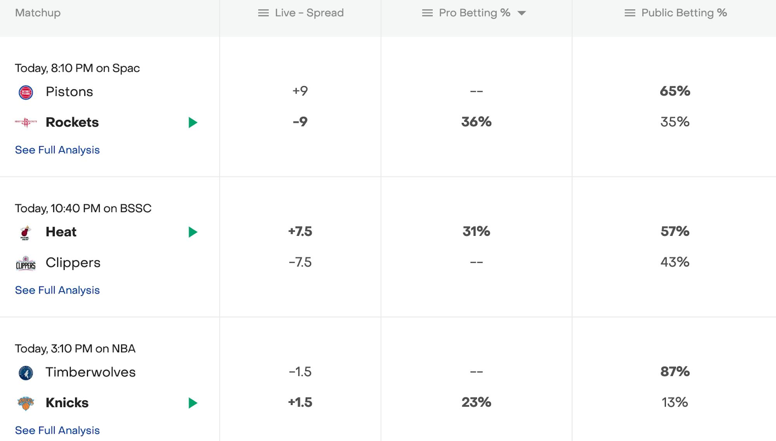This screenshot has height=441, width=776.
Task: Open the Pro Betting % column menu icon
Action: tap(427, 13)
